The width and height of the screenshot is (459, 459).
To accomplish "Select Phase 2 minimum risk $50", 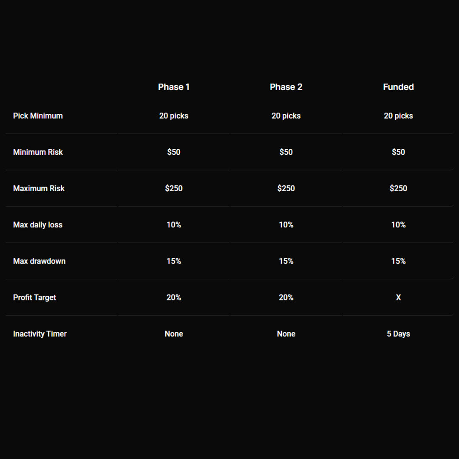I will coord(286,152).
